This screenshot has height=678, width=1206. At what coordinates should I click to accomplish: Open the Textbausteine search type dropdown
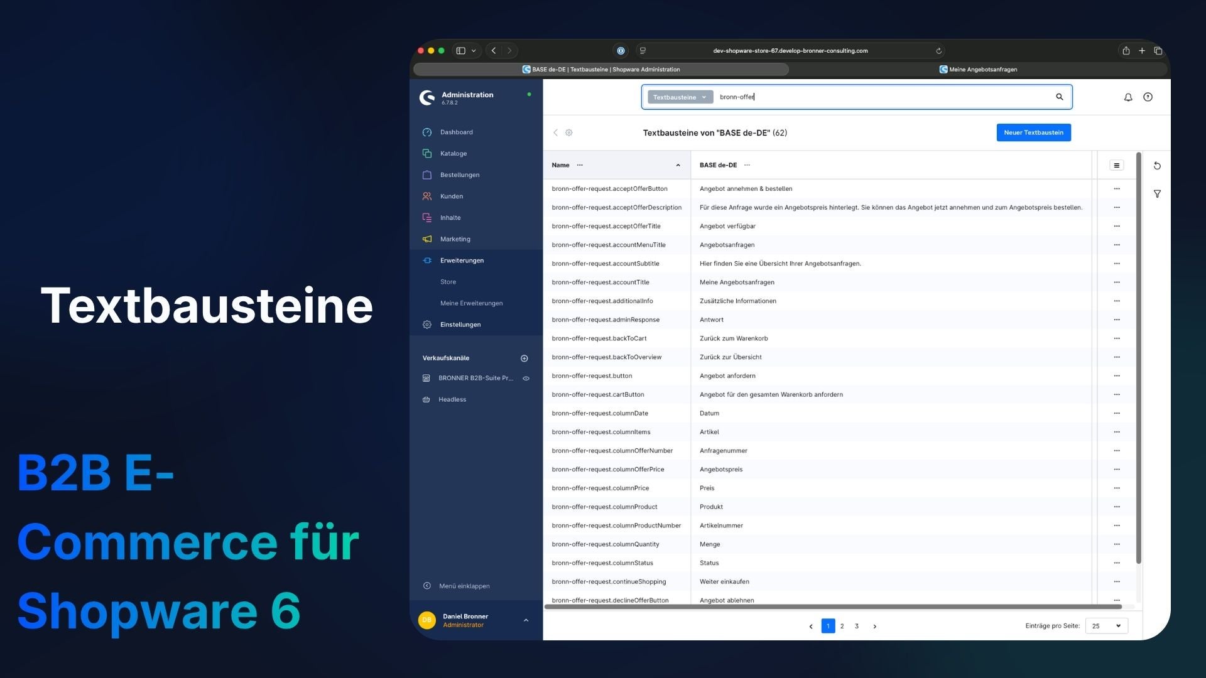680,97
